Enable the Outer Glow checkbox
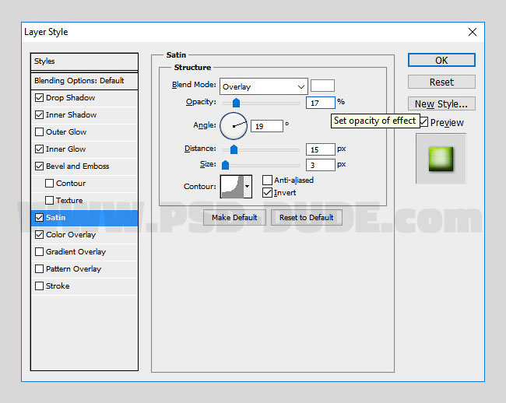 click(x=39, y=131)
